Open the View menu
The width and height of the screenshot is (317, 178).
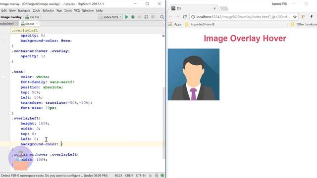tap(12, 10)
